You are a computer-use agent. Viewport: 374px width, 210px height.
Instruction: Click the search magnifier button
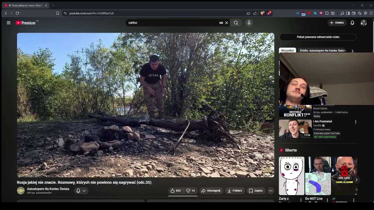coord(236,23)
